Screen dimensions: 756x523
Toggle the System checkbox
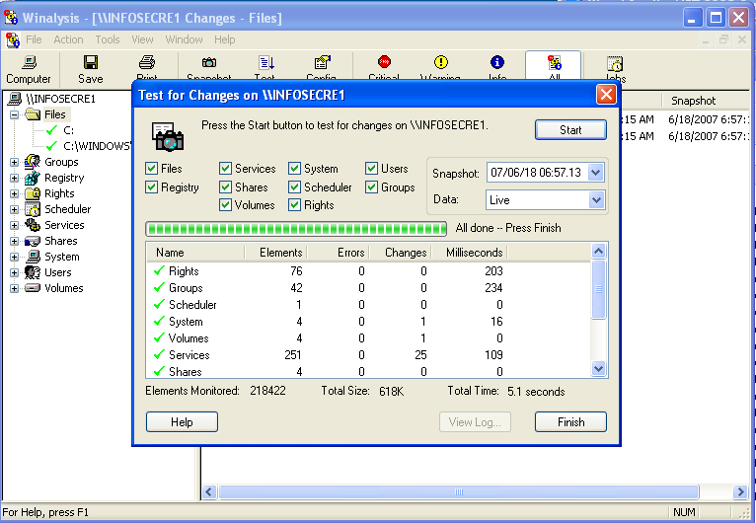click(x=294, y=168)
